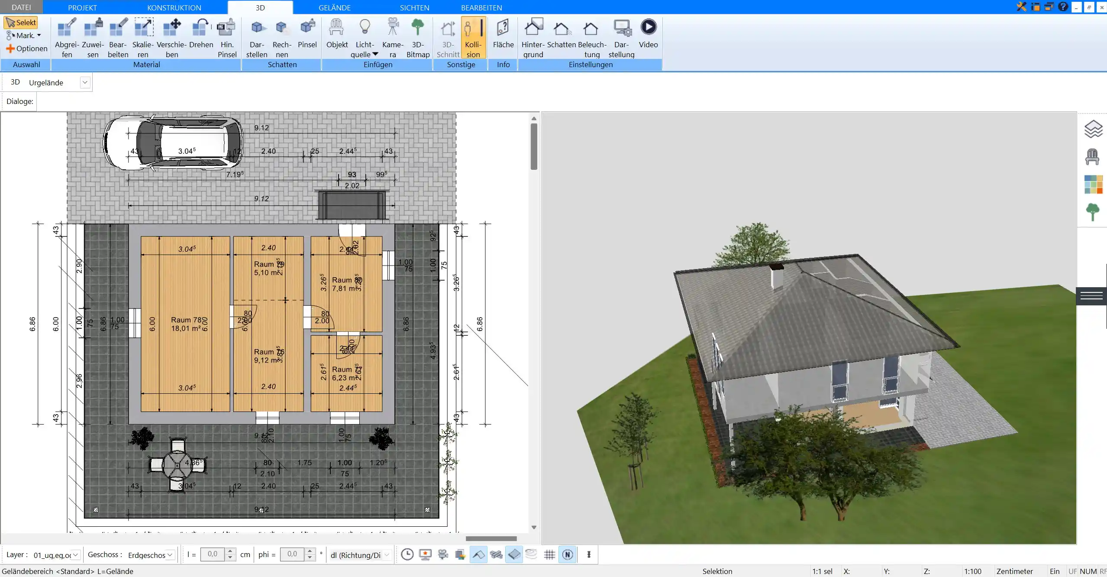Open the DATEI menu
The width and height of the screenshot is (1107, 577).
pos(21,7)
